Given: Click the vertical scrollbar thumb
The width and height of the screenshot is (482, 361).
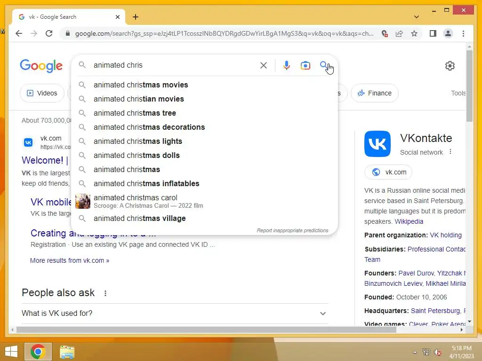Looking at the screenshot, I should (x=469, y=86).
